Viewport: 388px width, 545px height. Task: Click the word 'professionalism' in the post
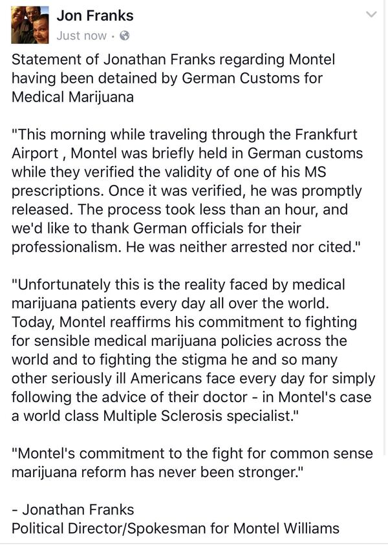pyautogui.click(x=66, y=247)
